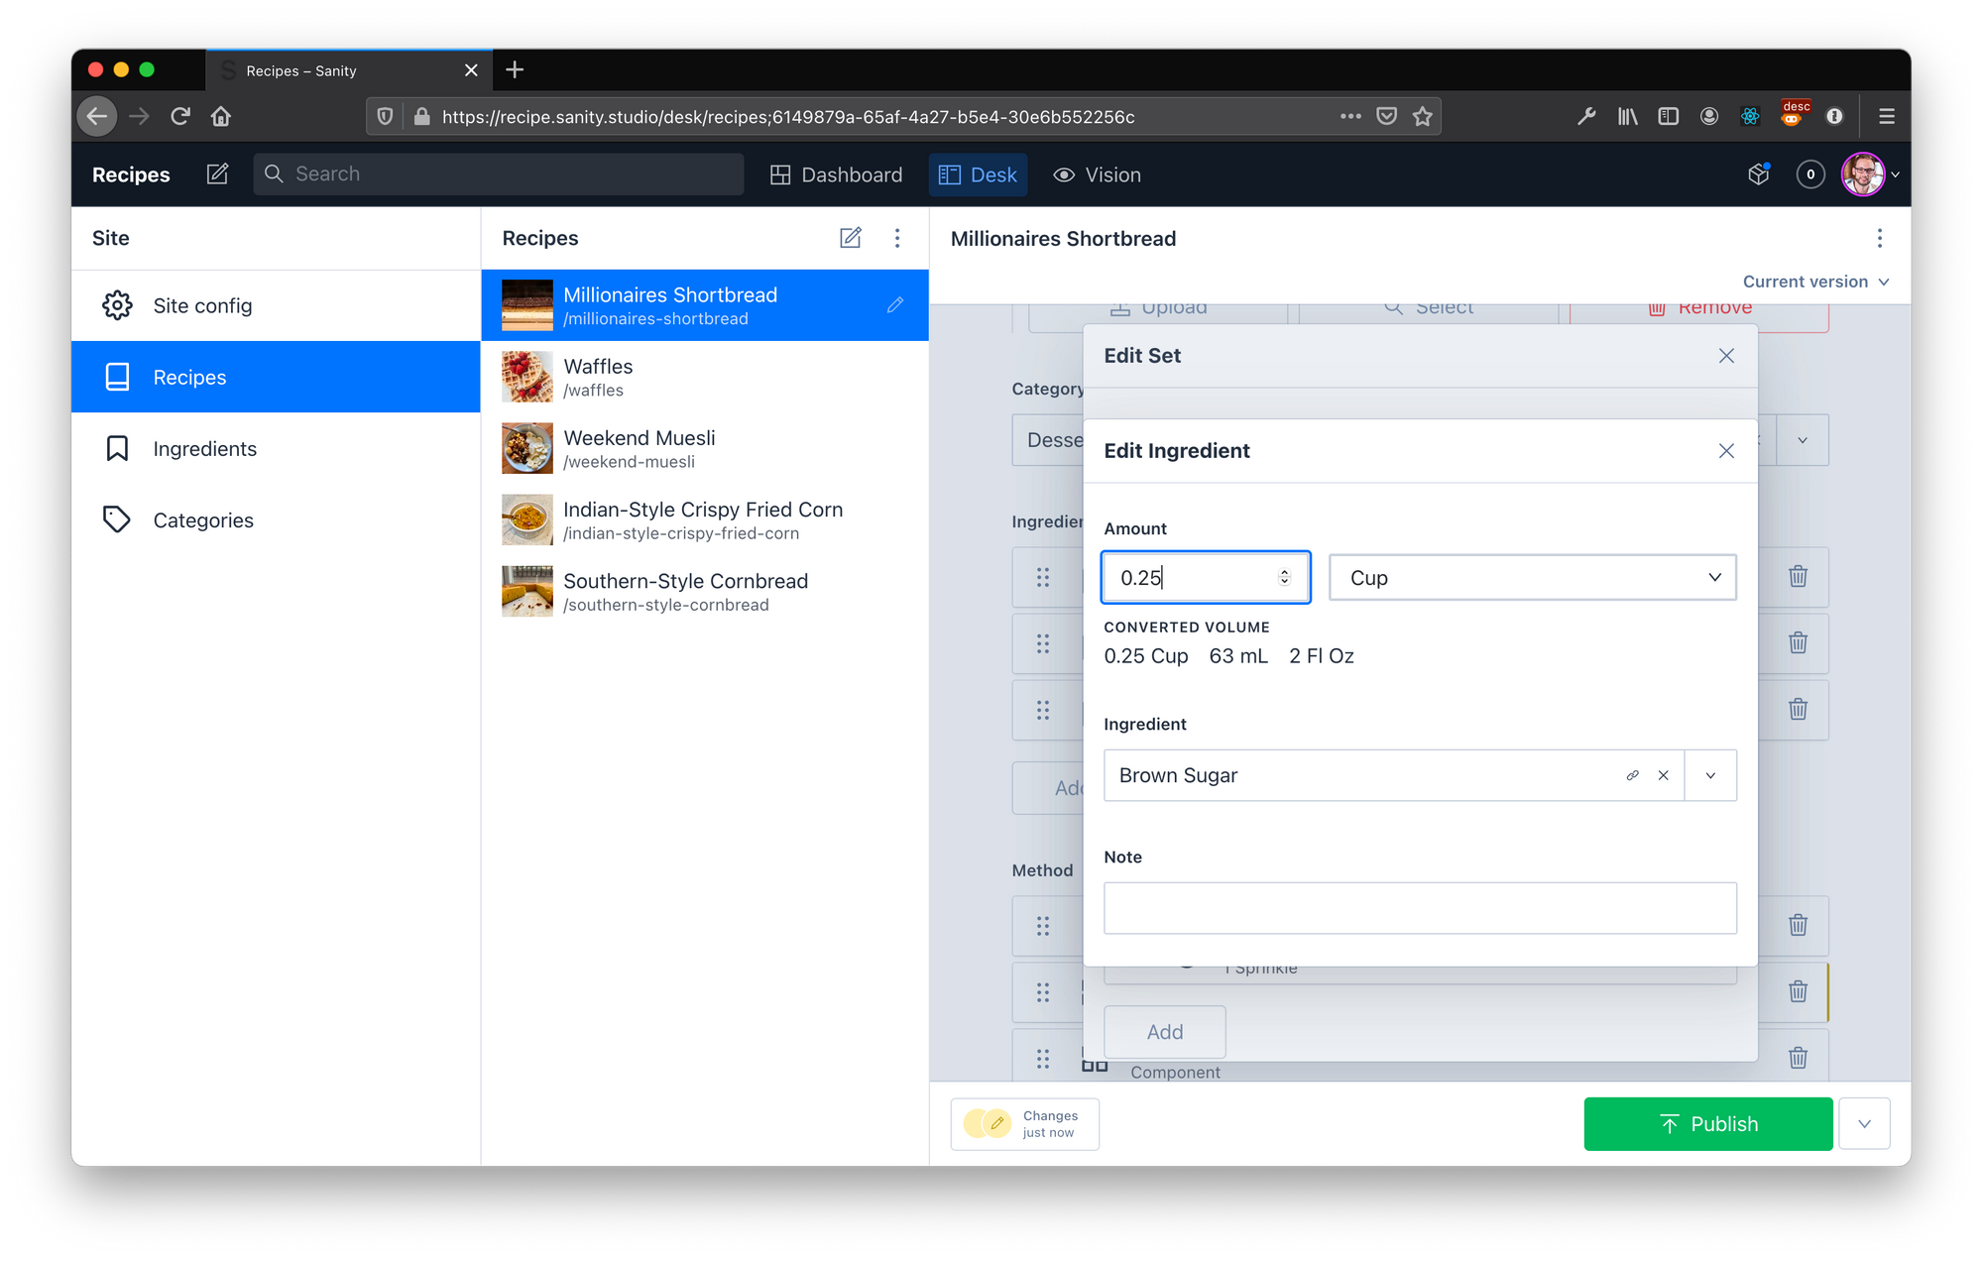The height and width of the screenshot is (1261, 1983).
Task: Delete the first ingredient row with trash icon
Action: pos(1798,576)
